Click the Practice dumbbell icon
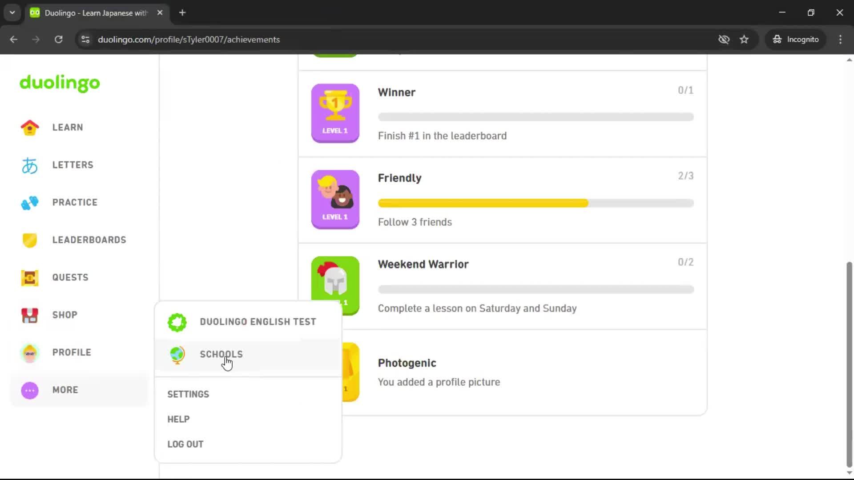Viewport: 854px width, 480px height. click(x=29, y=203)
